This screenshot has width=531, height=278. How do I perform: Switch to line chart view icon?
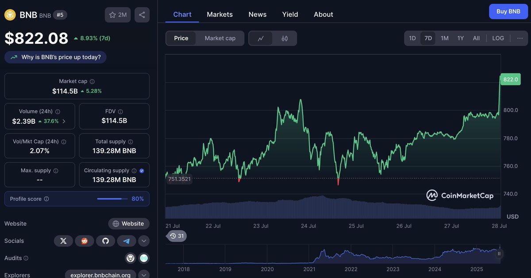click(x=261, y=38)
